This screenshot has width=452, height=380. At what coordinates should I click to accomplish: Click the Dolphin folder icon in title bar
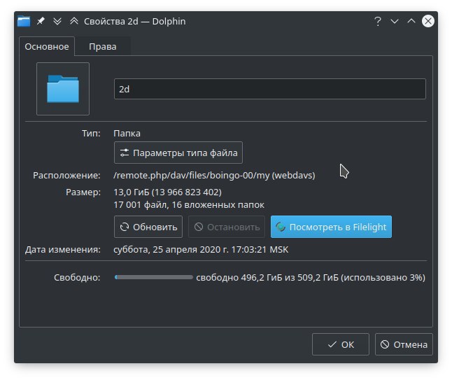pos(24,21)
